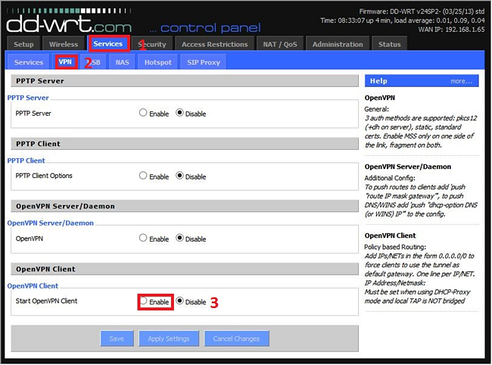The height and width of the screenshot is (365, 492).
Task: Select Disable for PPTP Server
Action: pos(179,113)
